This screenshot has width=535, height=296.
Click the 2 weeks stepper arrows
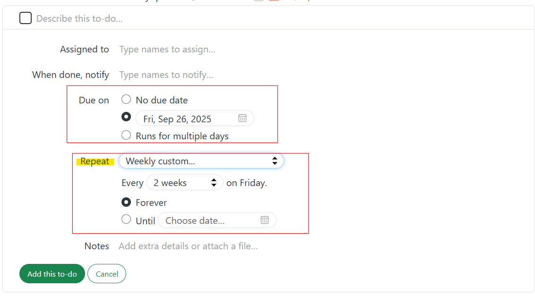click(x=214, y=182)
